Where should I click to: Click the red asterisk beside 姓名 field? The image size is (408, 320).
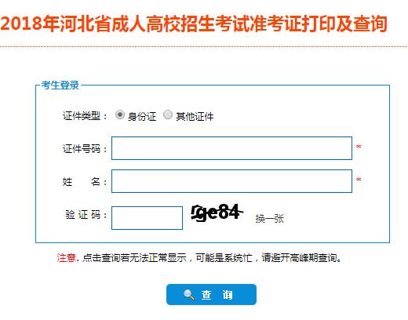(359, 180)
